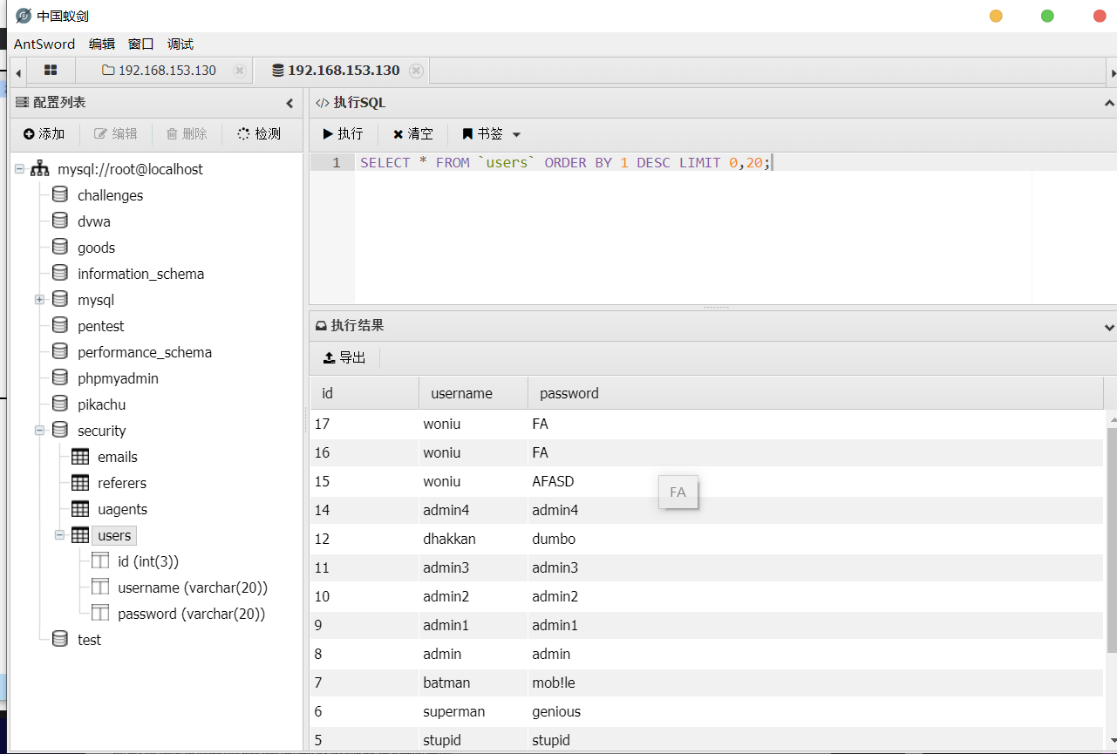This screenshot has width=1117, height=754.
Task: Select the username (varchar(20)) column
Action: [193, 588]
